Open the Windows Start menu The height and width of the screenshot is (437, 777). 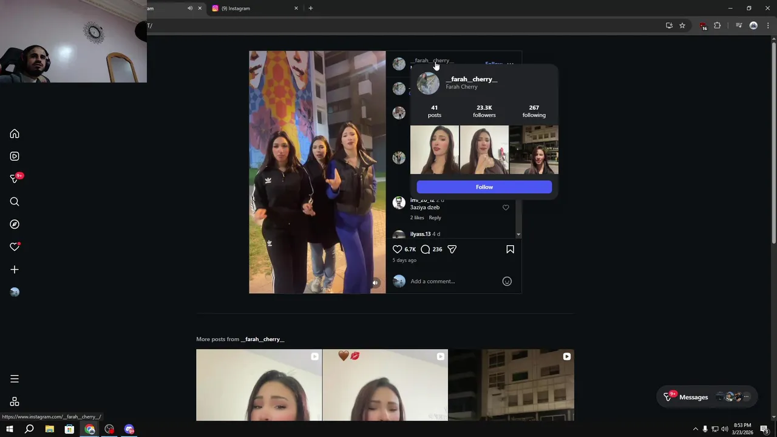tap(10, 429)
